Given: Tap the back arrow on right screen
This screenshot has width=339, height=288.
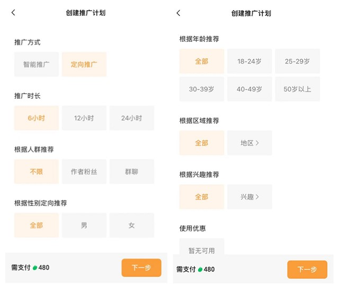Looking at the screenshot, I should click(179, 13).
